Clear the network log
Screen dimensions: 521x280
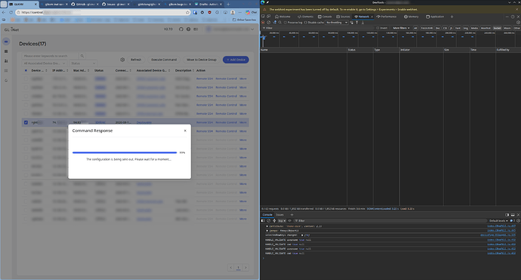[269, 22]
